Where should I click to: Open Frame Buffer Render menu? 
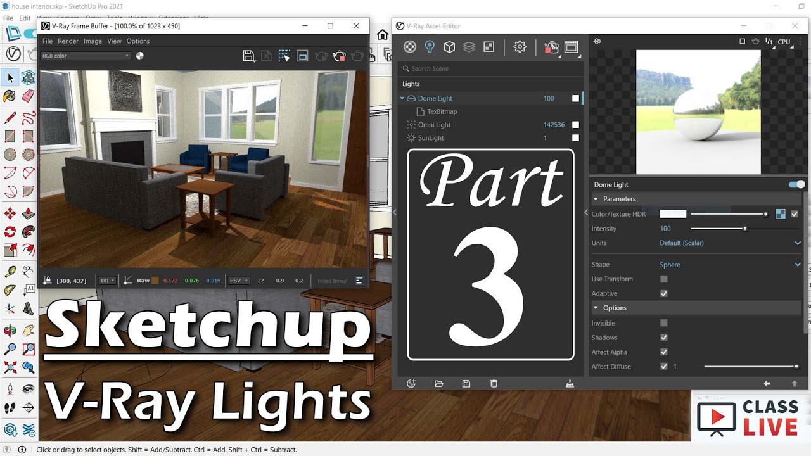click(68, 41)
